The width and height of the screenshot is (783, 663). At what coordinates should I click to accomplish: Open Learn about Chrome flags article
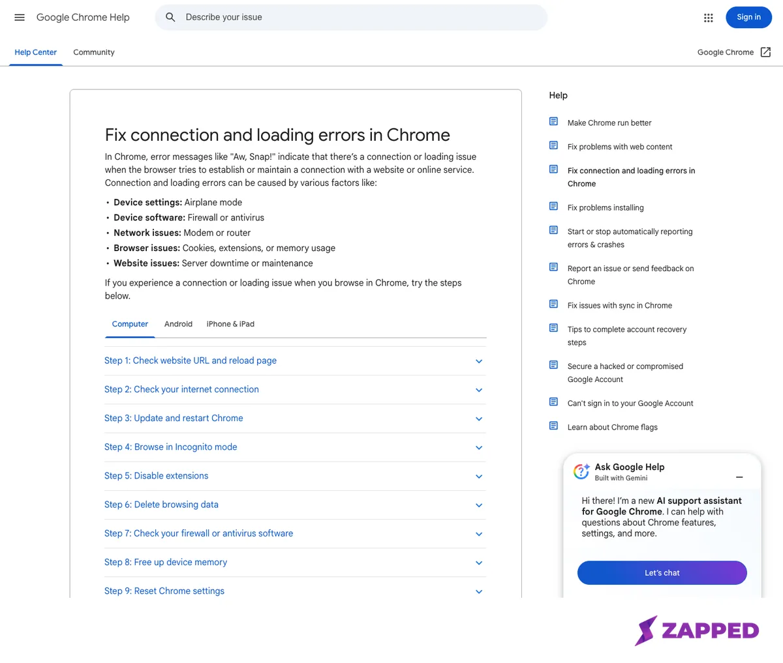coord(613,427)
